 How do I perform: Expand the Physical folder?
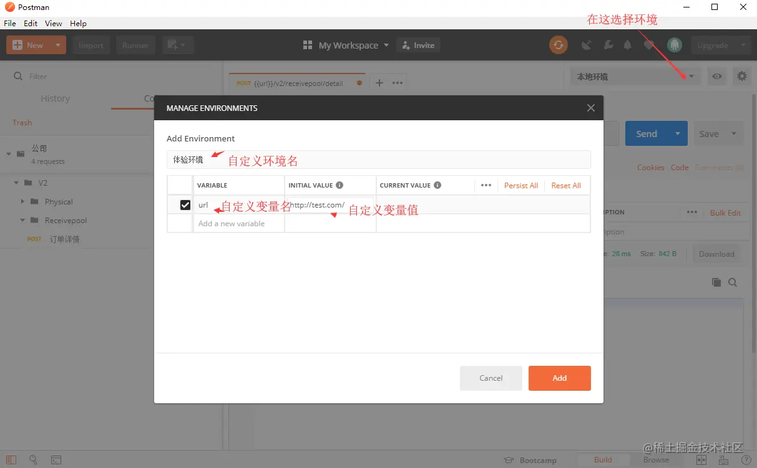(23, 202)
